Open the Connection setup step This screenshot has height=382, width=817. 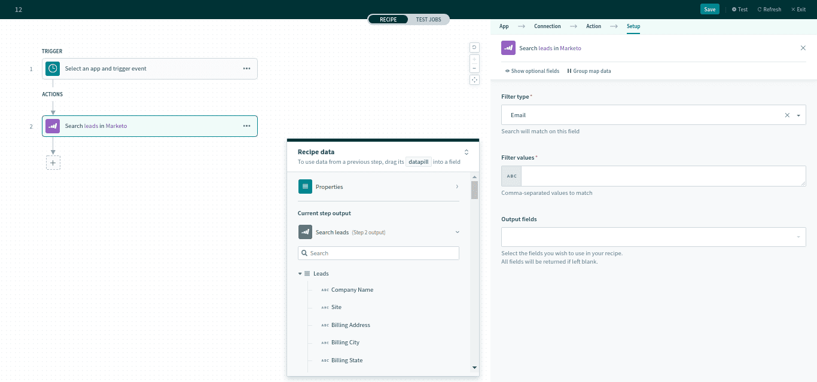pos(547,26)
